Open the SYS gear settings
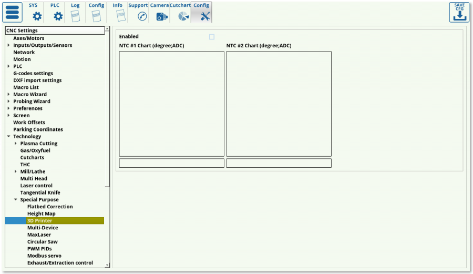Image resolution: width=473 pixels, height=274 pixels. 37,16
